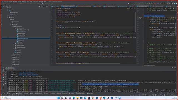The height and width of the screenshot is (100, 178).
Task: Collapse the administration folder
Action: (x=13, y=26)
